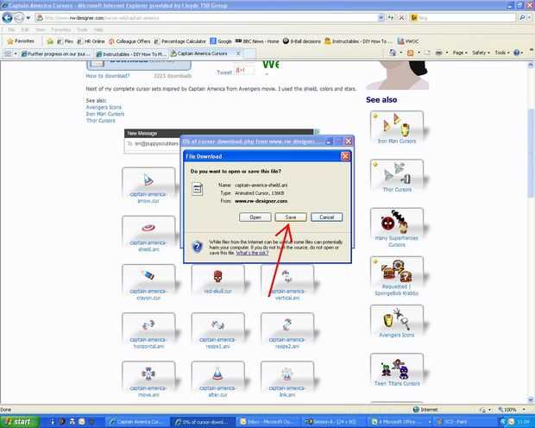The width and height of the screenshot is (535, 428).
Task: Expand the Safety dropdown menu
Action: pos(481,53)
